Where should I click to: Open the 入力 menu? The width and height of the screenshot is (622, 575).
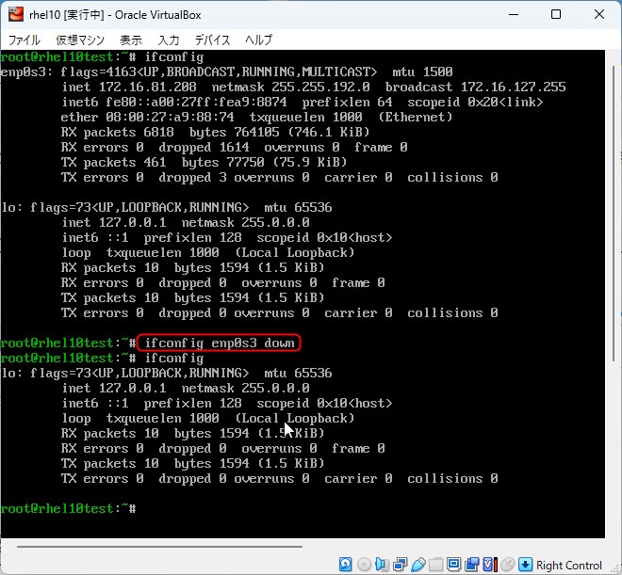tap(169, 40)
